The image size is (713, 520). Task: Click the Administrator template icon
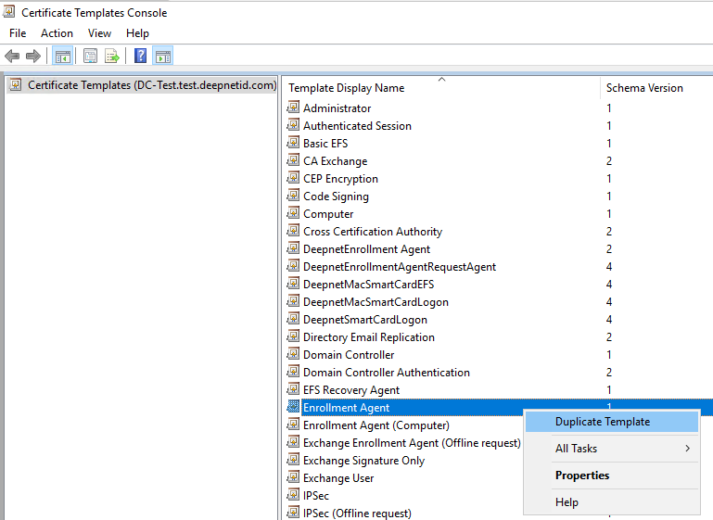click(293, 108)
